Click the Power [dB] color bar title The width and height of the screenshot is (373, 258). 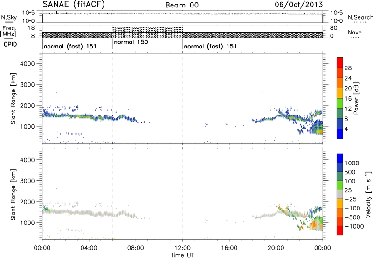(x=356, y=98)
